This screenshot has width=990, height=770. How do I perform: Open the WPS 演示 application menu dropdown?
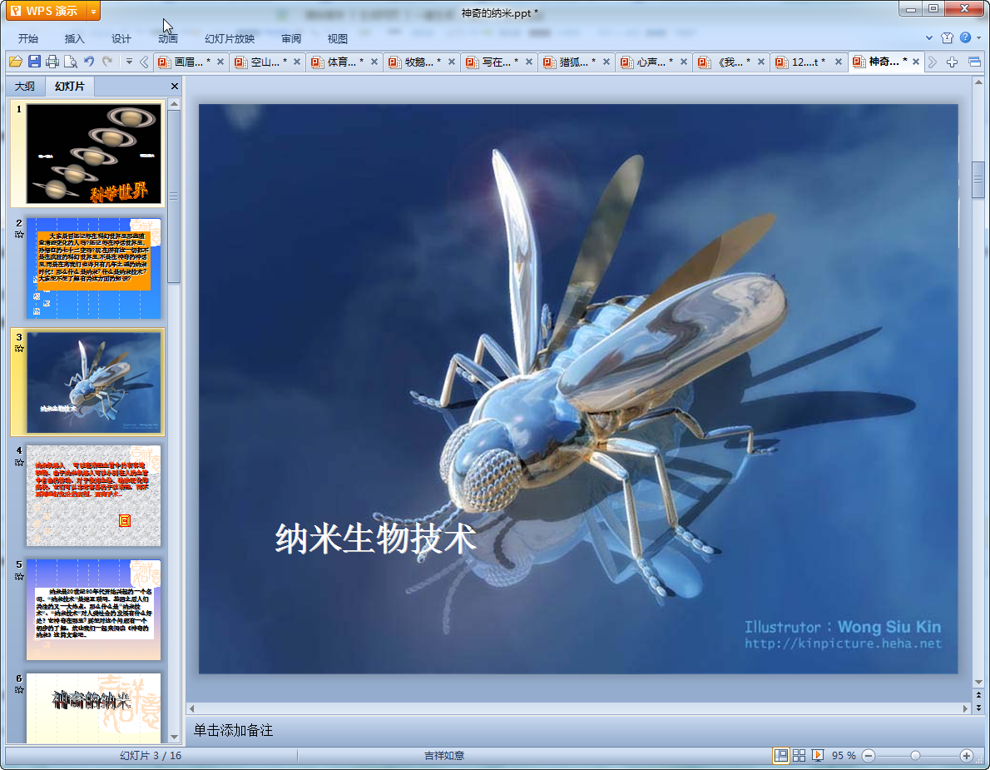pyautogui.click(x=93, y=12)
